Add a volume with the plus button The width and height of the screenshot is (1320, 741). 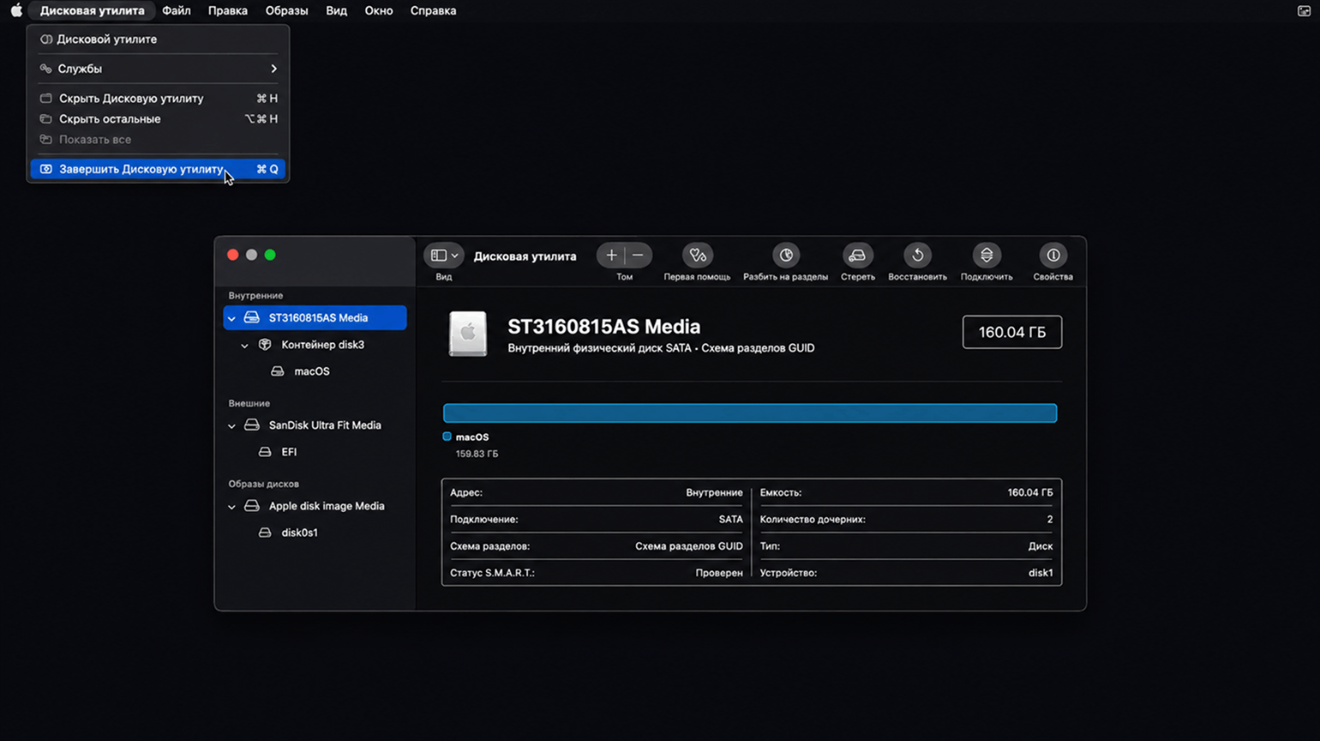(611, 256)
